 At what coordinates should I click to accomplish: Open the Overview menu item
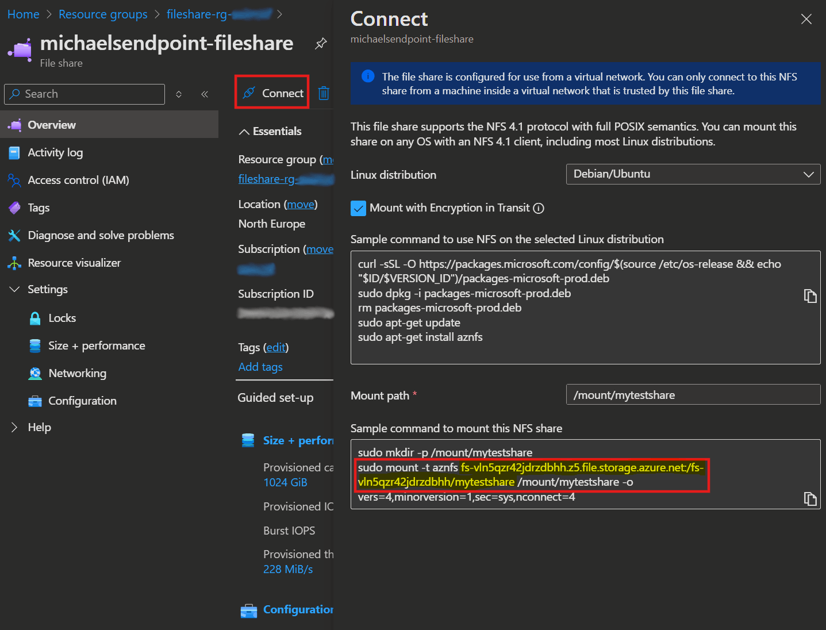pyautogui.click(x=109, y=125)
